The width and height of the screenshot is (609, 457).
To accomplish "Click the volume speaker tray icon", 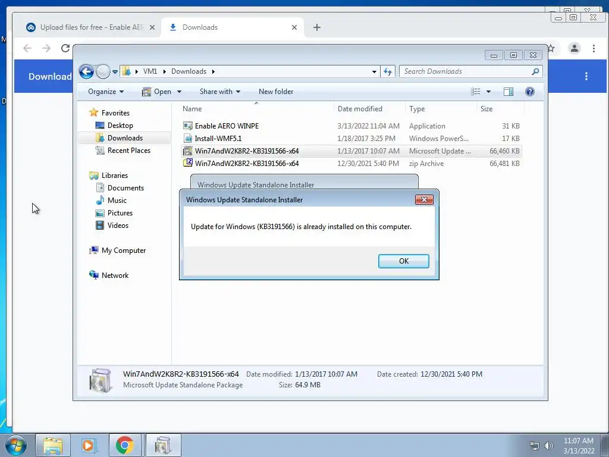I will tap(549, 446).
